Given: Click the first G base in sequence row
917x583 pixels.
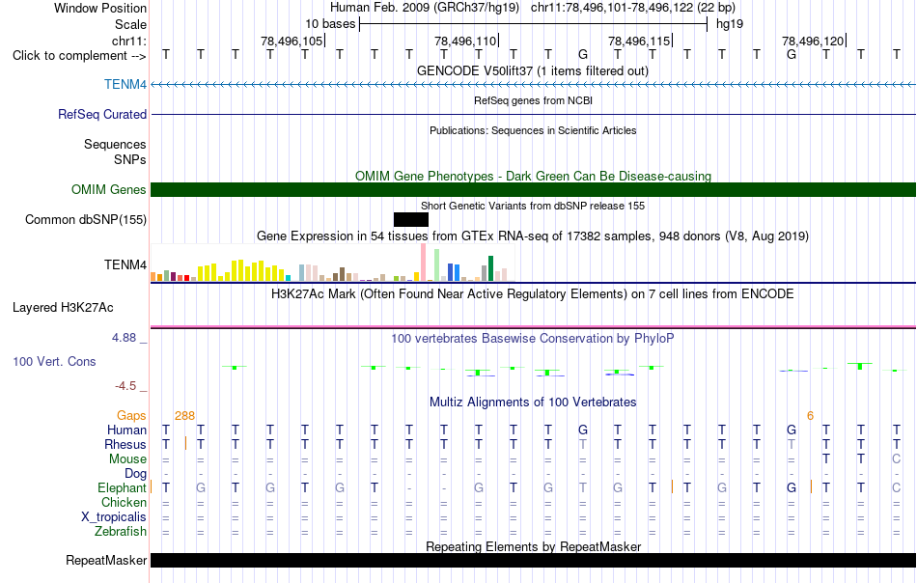Looking at the screenshot, I should (582, 55).
